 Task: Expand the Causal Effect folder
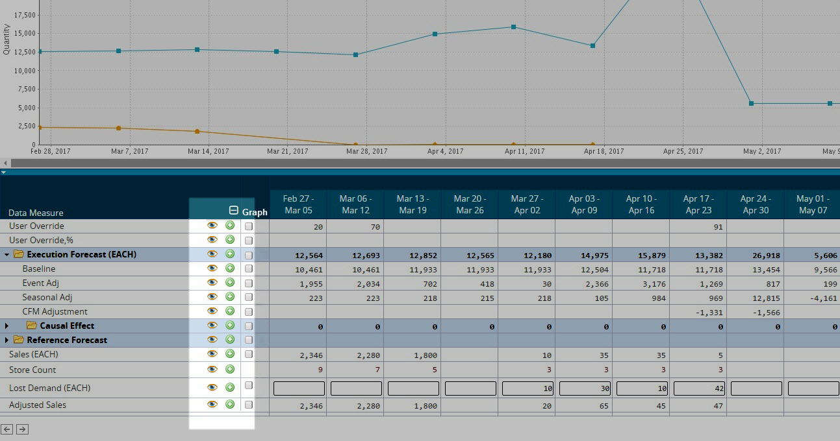7,326
